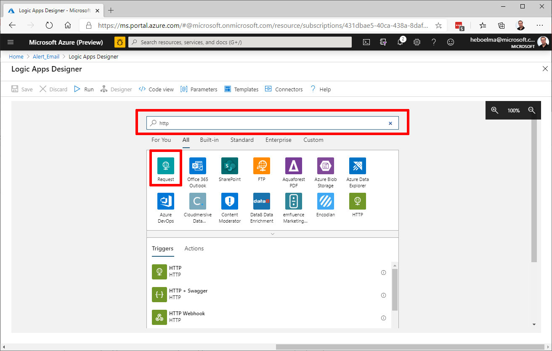
Task: Show info for HTTP + Swagger trigger
Action: pos(383,295)
